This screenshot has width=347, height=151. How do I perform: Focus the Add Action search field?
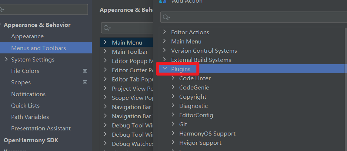pos(254,17)
